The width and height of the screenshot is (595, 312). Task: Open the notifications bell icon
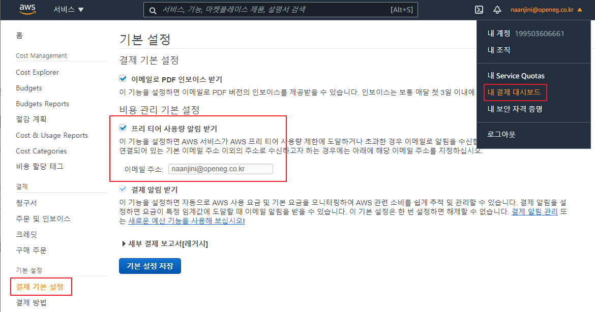coord(497,10)
